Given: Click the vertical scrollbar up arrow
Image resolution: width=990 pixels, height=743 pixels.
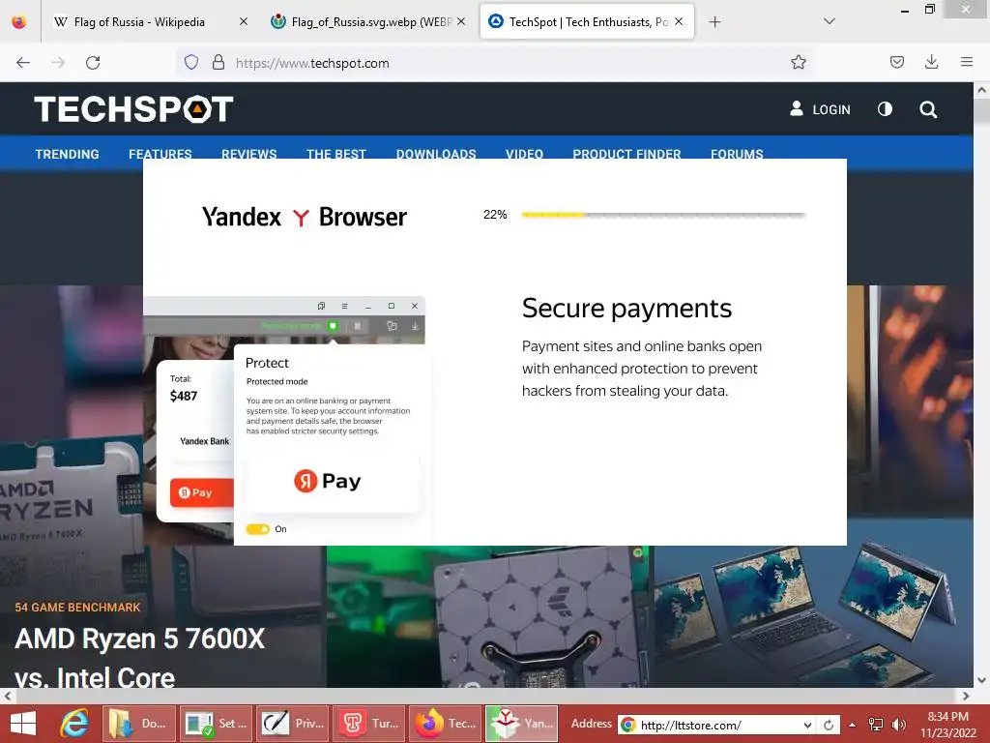Looking at the screenshot, I should coord(982,90).
